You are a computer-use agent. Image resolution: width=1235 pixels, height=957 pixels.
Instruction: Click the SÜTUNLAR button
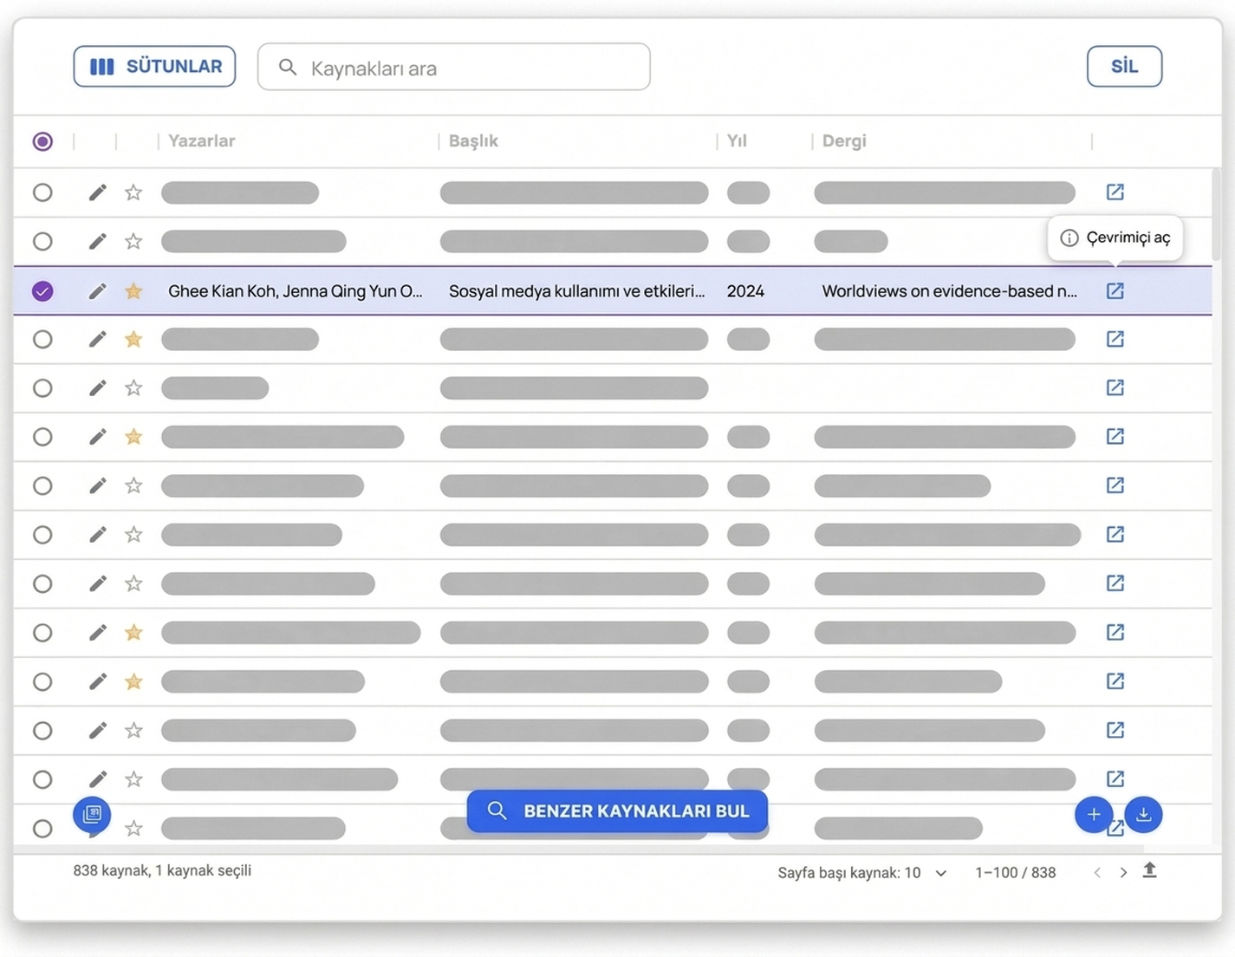[154, 67]
